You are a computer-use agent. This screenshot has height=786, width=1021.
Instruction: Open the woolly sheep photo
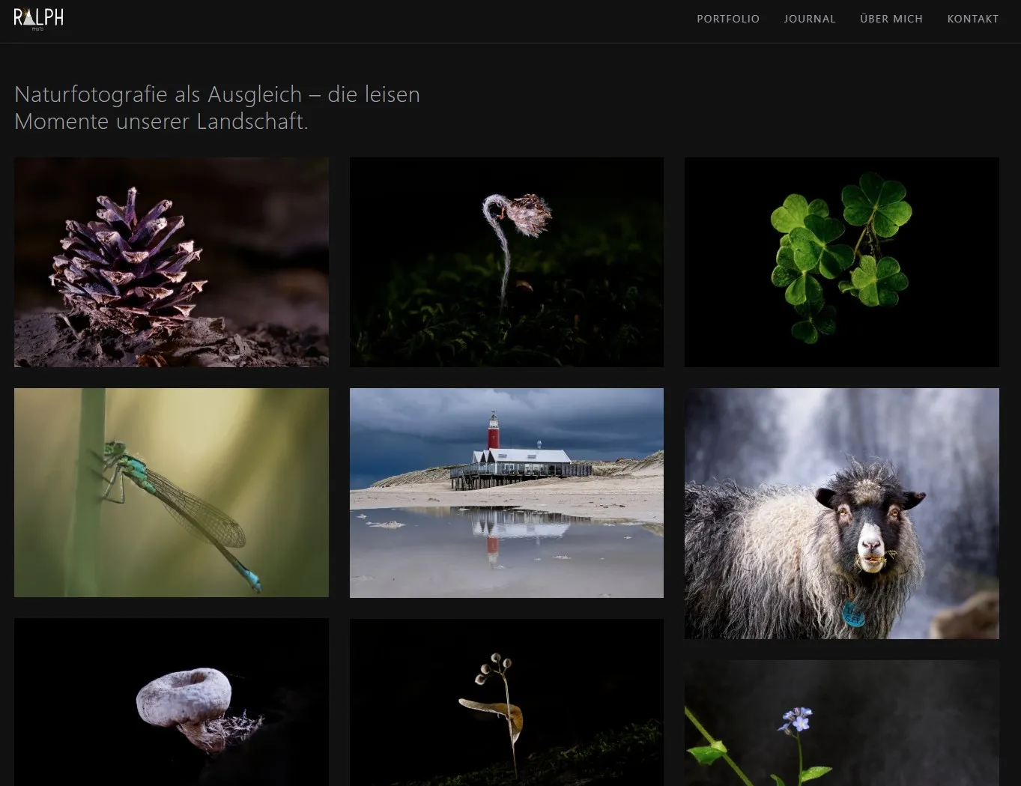point(842,513)
